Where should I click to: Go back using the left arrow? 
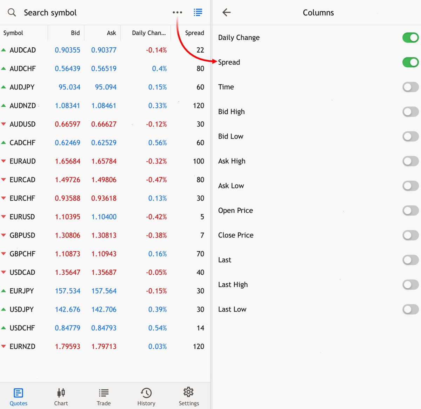227,13
